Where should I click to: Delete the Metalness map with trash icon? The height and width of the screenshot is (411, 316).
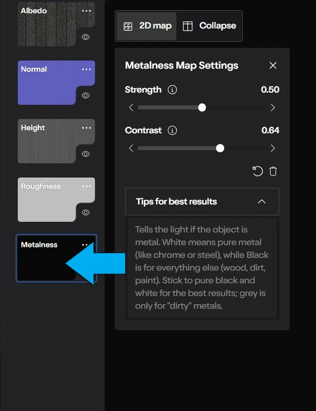273,171
